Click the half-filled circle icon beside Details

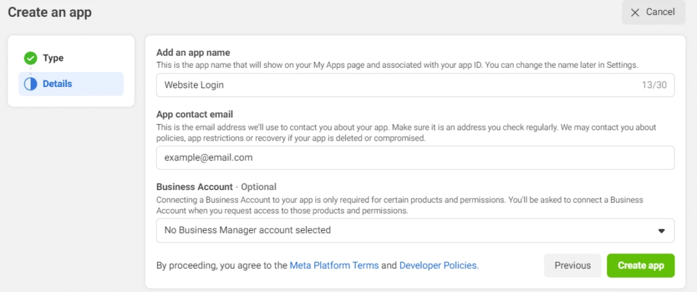pyautogui.click(x=30, y=84)
